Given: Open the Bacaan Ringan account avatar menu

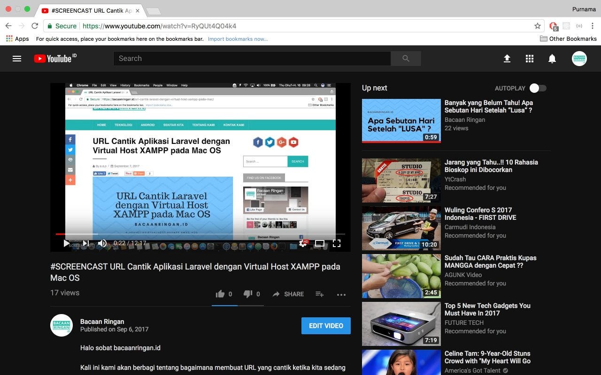Looking at the screenshot, I should coord(579,59).
